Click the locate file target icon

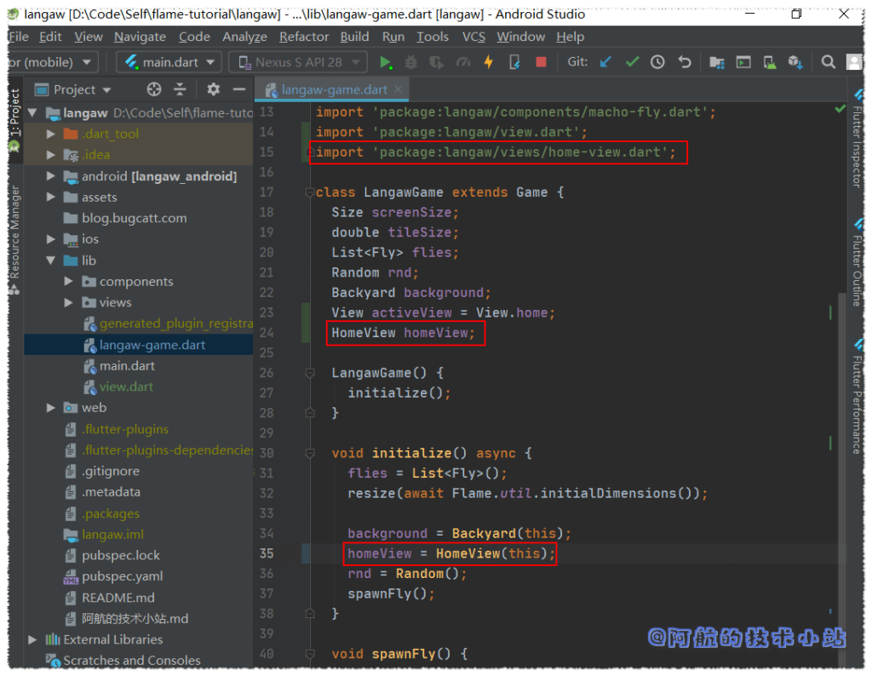(x=153, y=89)
